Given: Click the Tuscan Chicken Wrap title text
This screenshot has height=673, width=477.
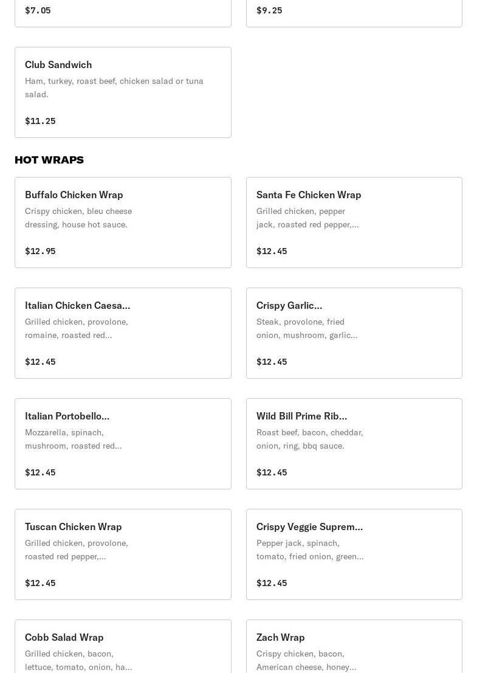Looking at the screenshot, I should click(x=73, y=526).
